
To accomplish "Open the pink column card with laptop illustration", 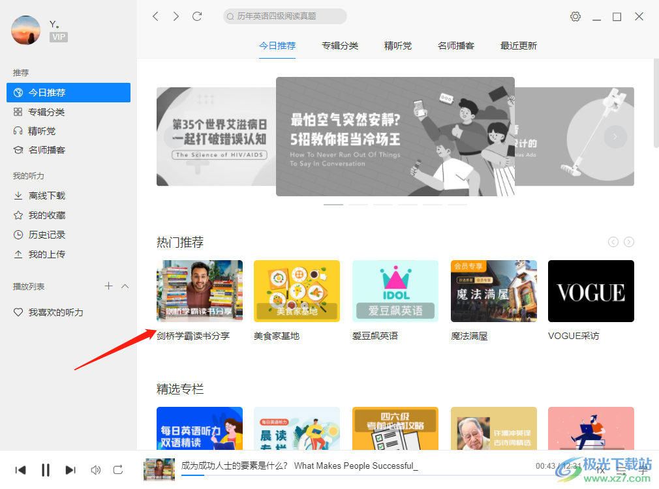I will [591, 428].
